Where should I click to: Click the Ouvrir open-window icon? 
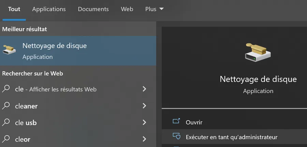tap(176, 121)
